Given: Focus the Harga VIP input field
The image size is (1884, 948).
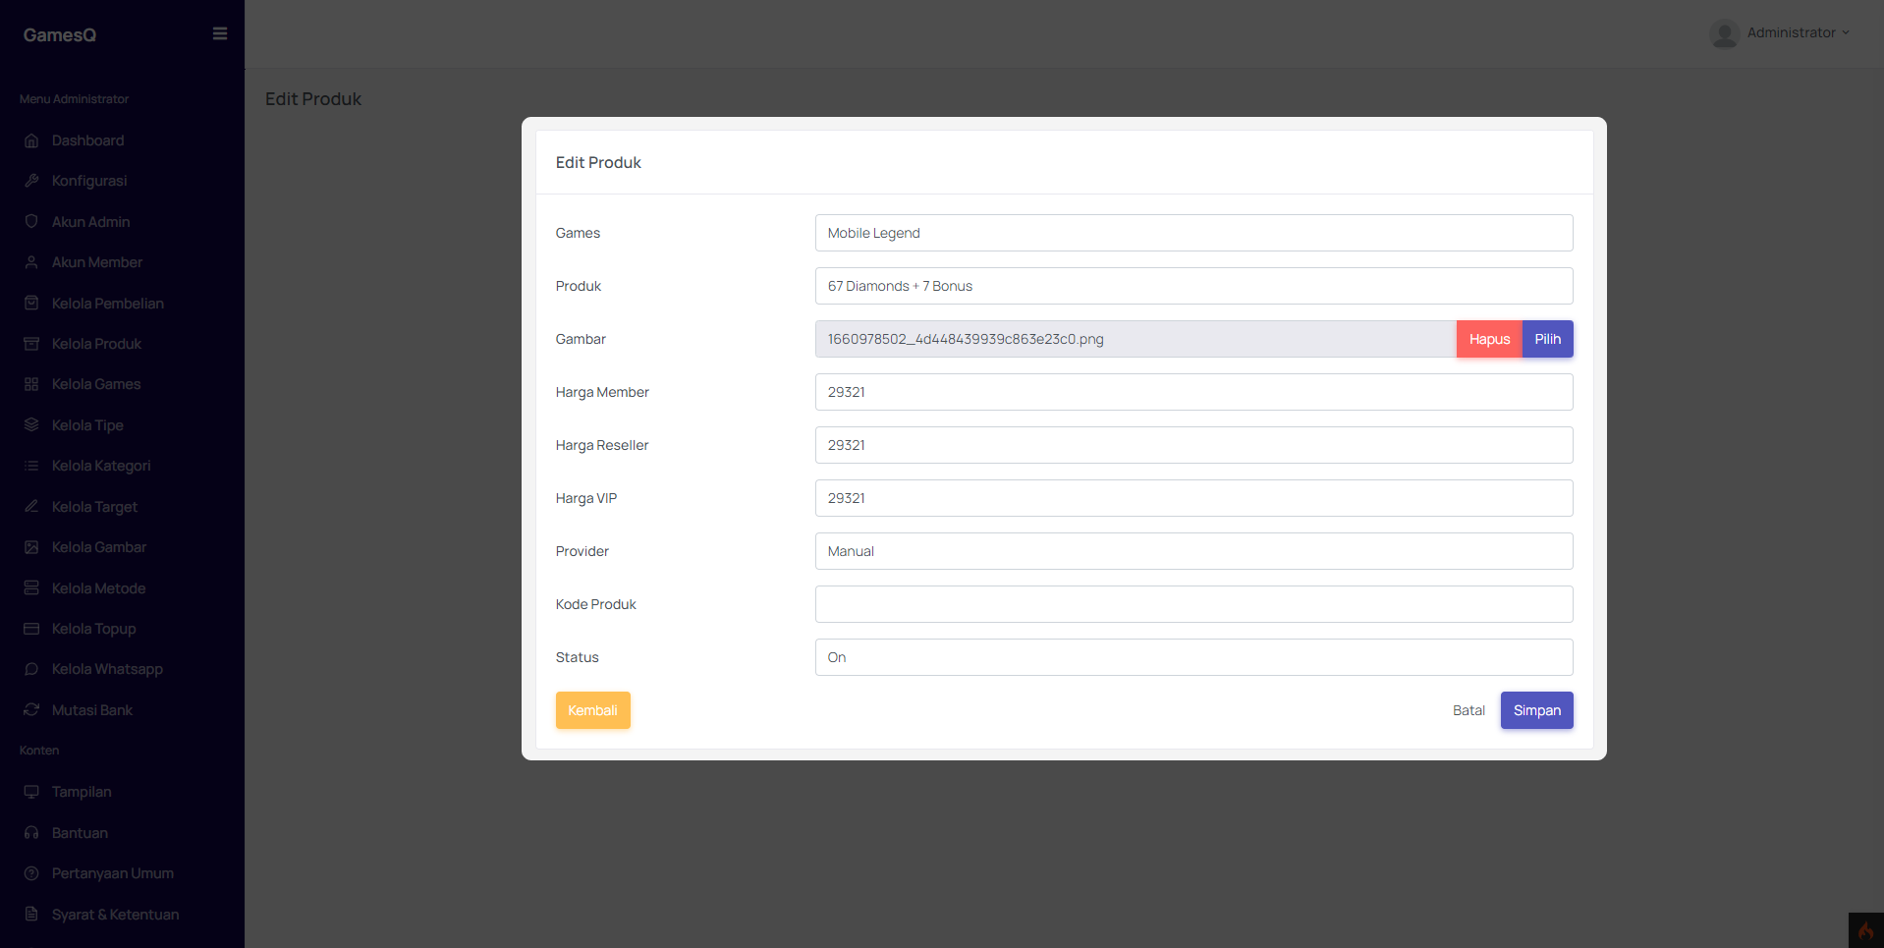Looking at the screenshot, I should 1193,498.
